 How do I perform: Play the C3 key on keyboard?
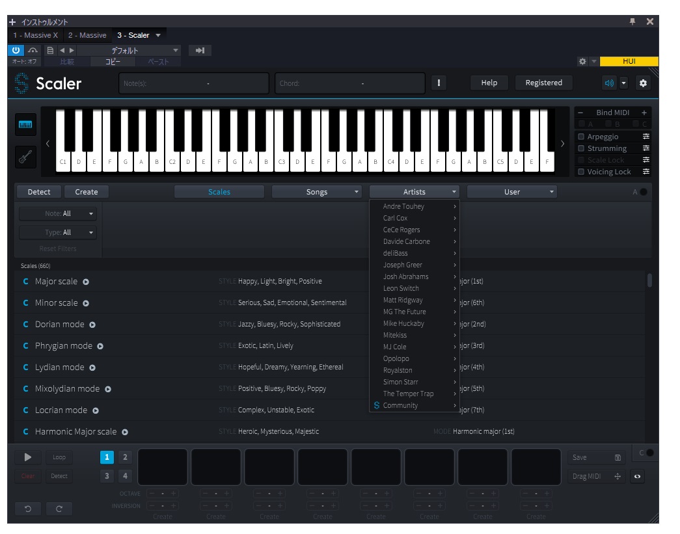[x=282, y=161]
